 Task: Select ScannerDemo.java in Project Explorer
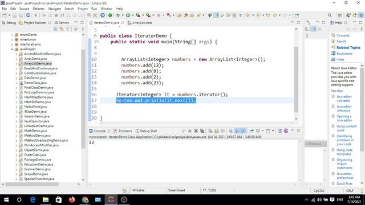coord(37,169)
